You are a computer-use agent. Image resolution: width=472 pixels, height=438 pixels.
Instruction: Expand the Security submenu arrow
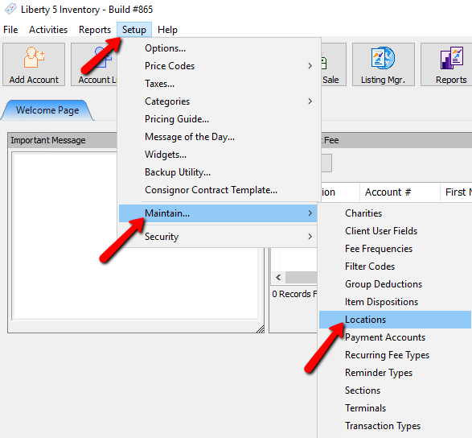click(310, 237)
